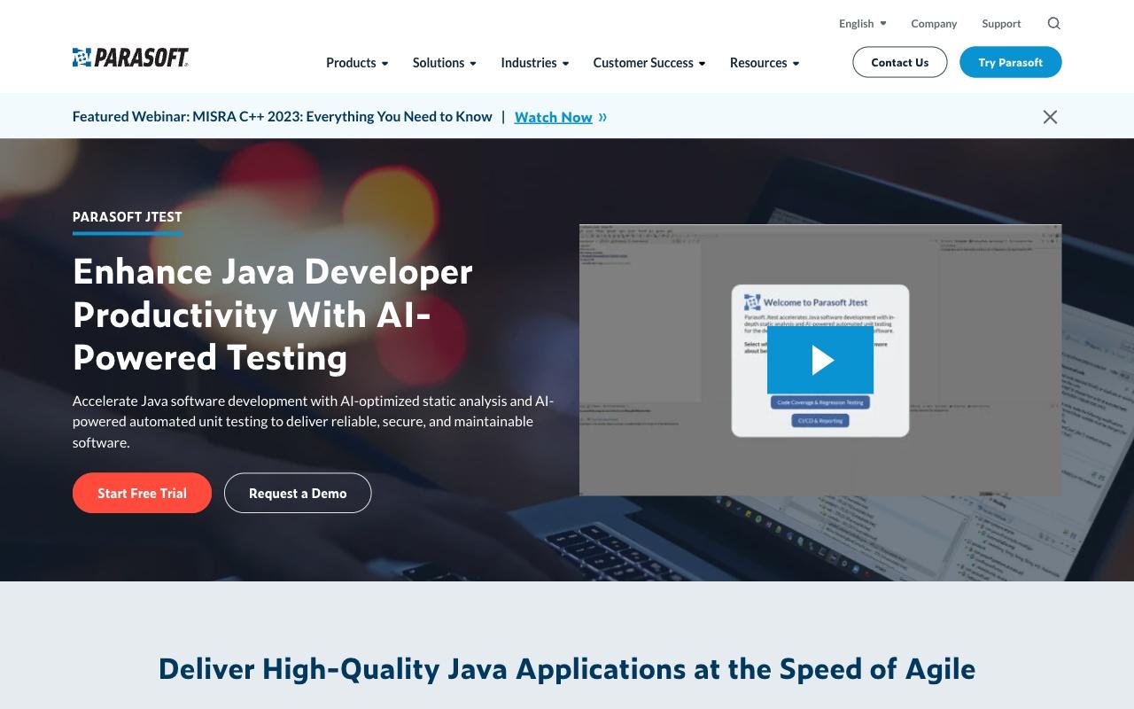1134x709 pixels.
Task: Click the Try Parasoft button
Action: [1010, 62]
